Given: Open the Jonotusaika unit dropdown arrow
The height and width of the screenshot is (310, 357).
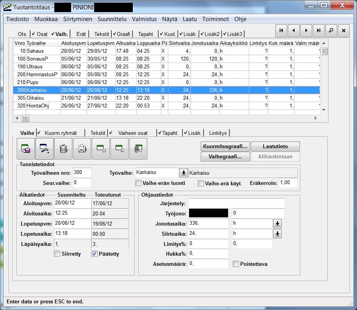Looking at the screenshot, I should [277, 224].
